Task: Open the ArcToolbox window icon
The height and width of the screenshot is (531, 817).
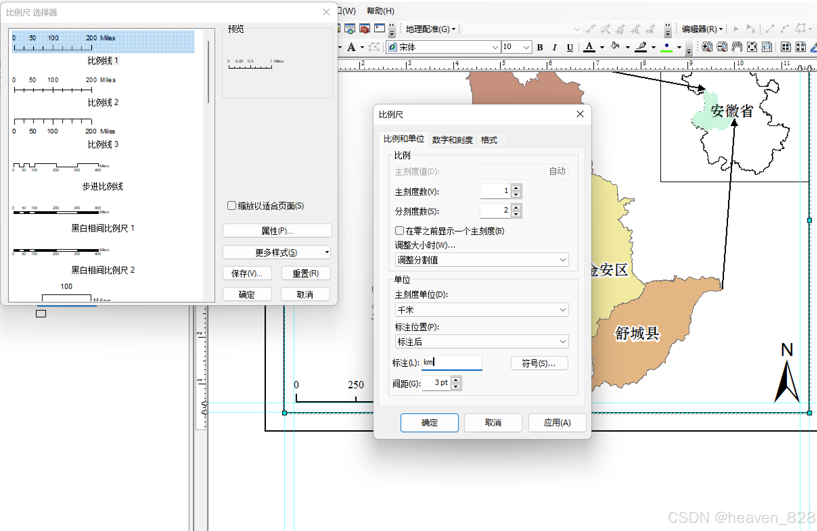Action: [x=365, y=29]
